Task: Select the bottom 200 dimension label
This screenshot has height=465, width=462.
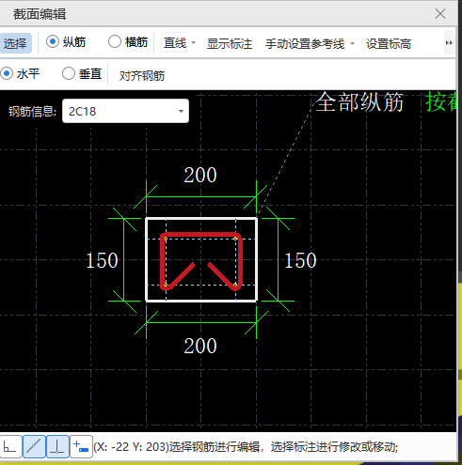Action: 200,346
